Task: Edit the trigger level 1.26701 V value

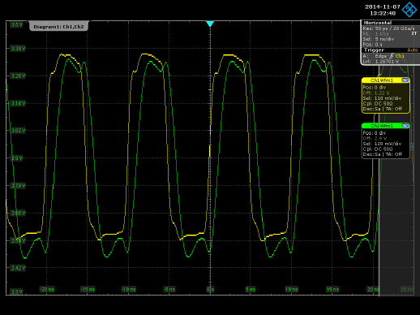Action: click(387, 62)
